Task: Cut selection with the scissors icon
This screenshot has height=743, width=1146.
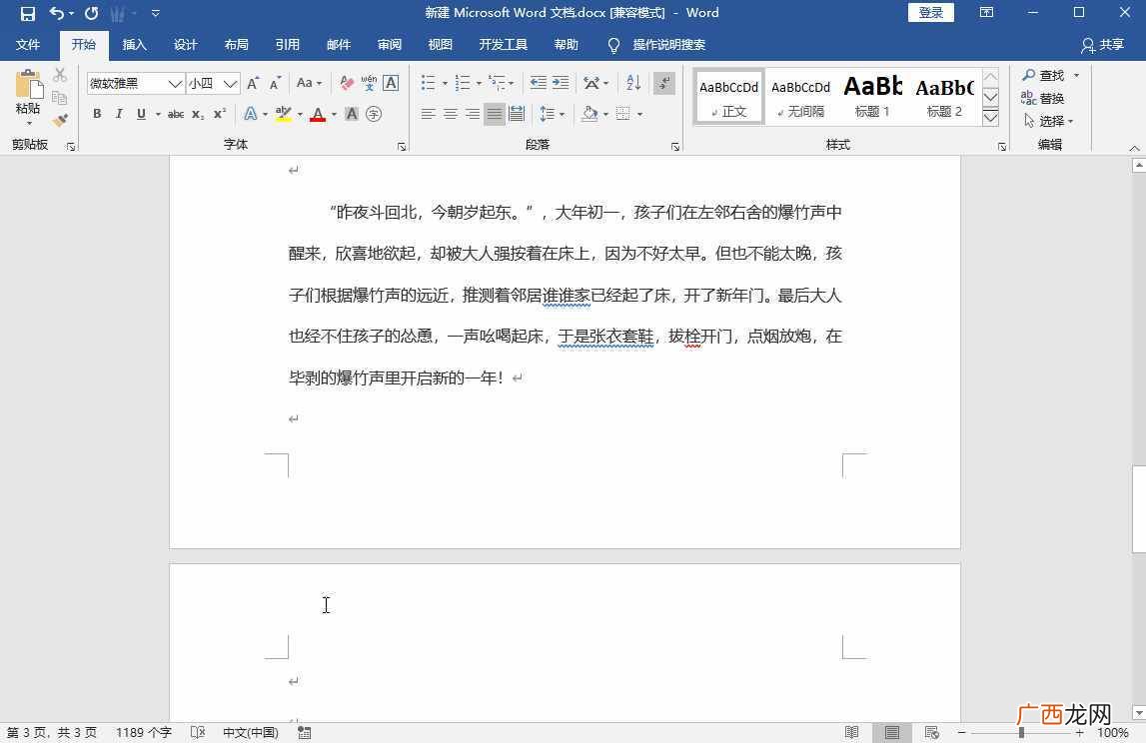Action: point(60,75)
